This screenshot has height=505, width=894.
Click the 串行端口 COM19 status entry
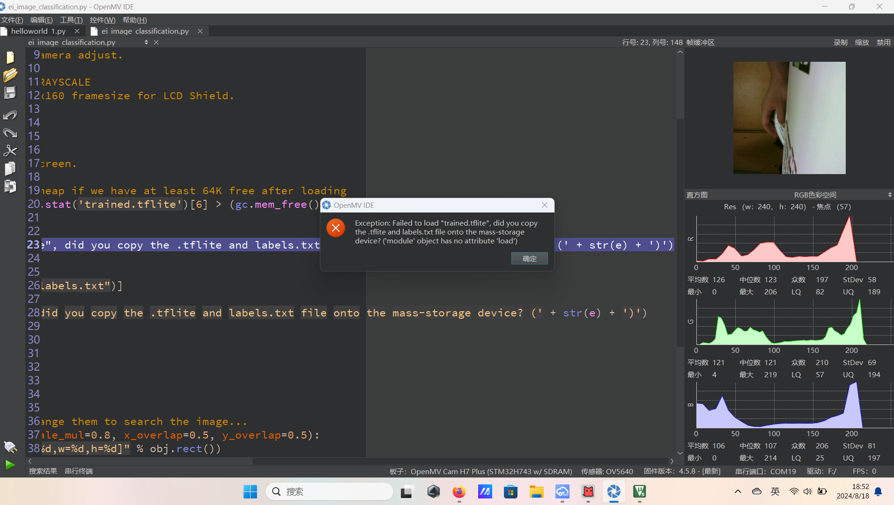pyautogui.click(x=766, y=471)
